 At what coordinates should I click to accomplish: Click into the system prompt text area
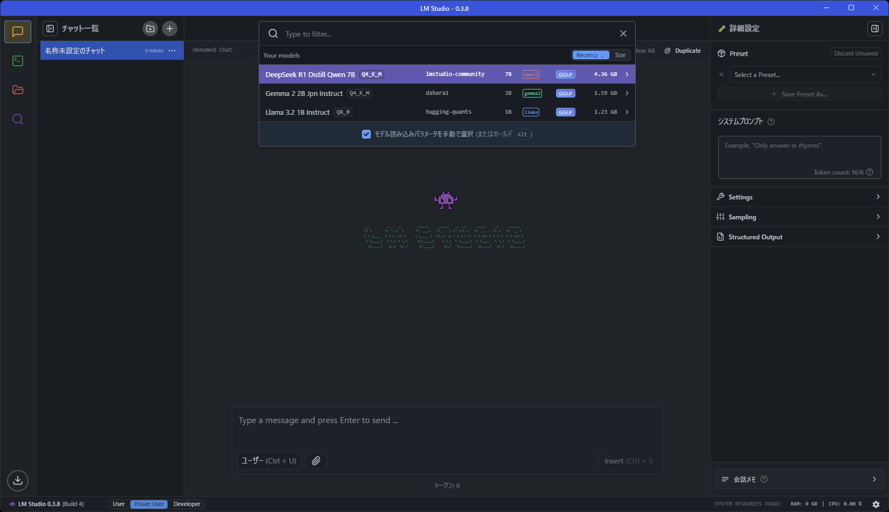800,157
